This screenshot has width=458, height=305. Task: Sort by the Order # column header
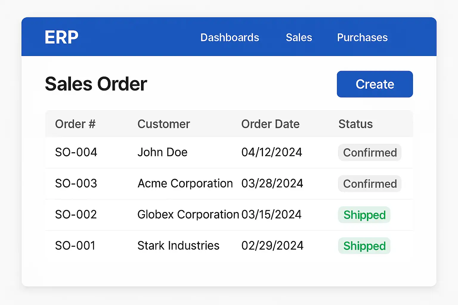[x=75, y=124]
